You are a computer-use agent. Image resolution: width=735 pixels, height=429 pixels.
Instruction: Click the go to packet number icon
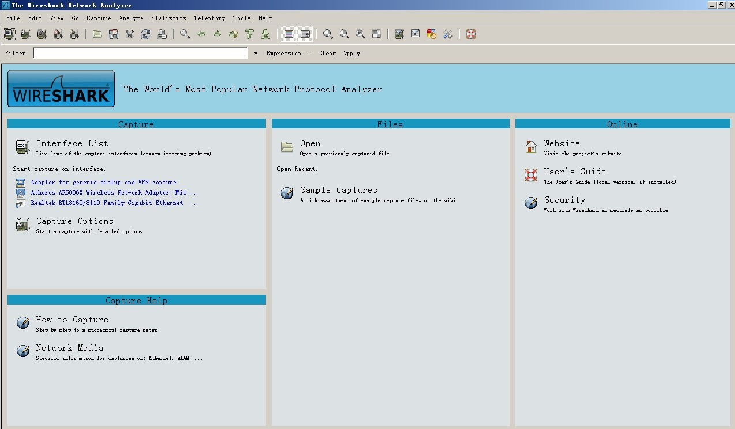tap(233, 34)
